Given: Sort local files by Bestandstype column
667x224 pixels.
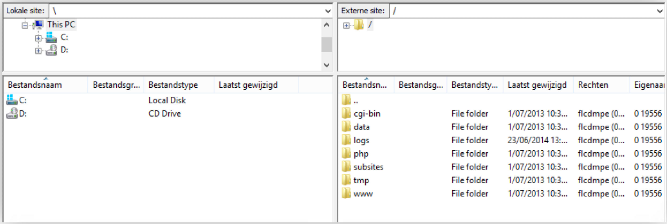Looking at the screenshot, I should 173,85.
